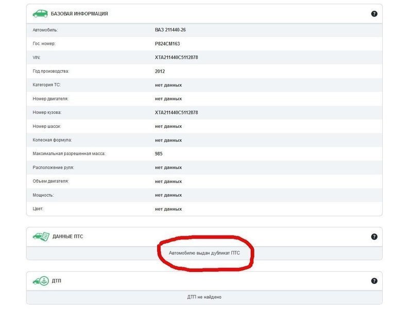Click 'нет данных' in Объем двигателя row
The width and height of the screenshot is (412, 309).
[x=168, y=181]
